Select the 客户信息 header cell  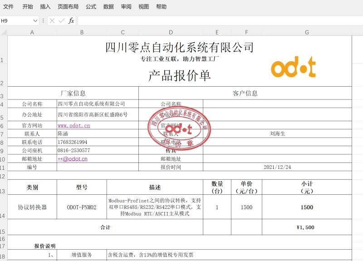pyautogui.click(x=245, y=94)
